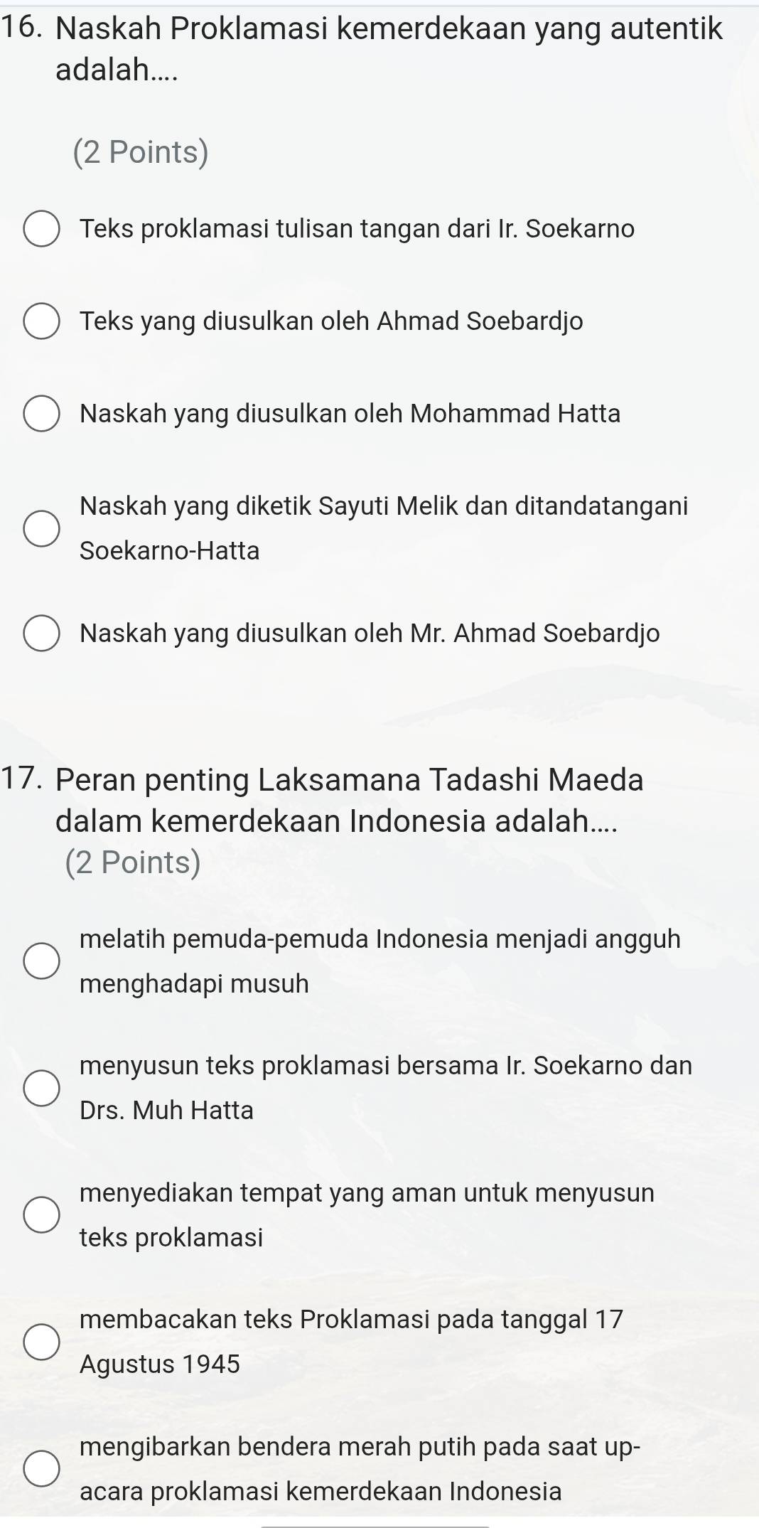Select radio circle for 'Mr. Ahmad Soebardjo' option

(42, 634)
